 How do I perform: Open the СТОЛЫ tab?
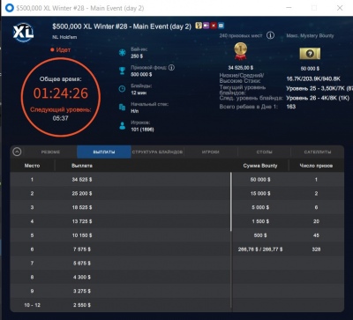click(264, 152)
